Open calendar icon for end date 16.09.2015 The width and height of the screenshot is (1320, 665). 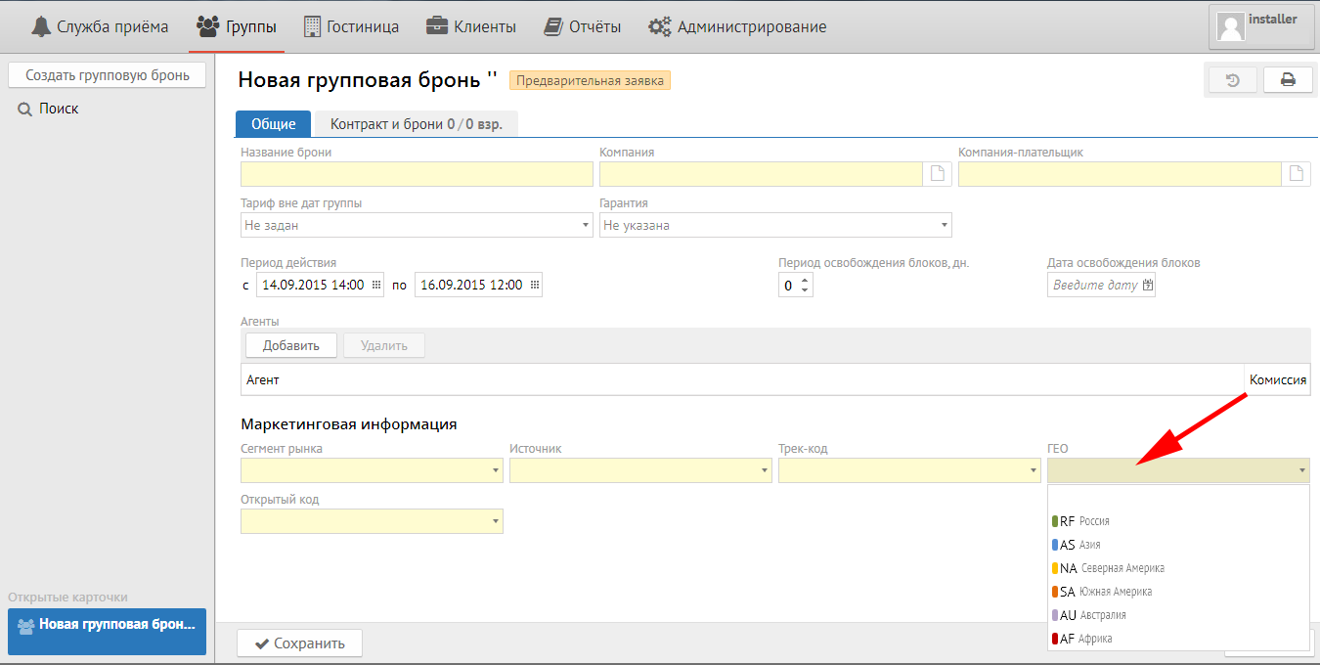click(534, 285)
